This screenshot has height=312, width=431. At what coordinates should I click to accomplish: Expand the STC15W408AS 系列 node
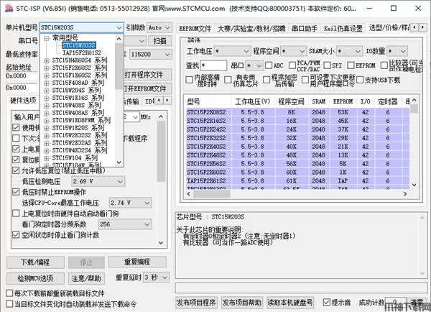(x=47, y=113)
